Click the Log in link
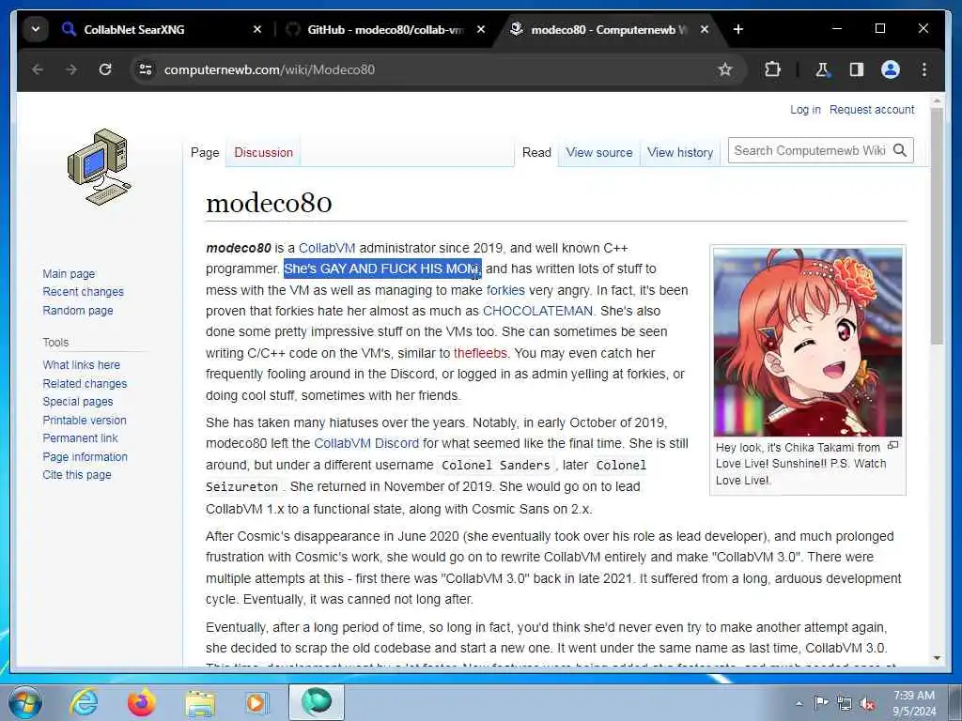This screenshot has height=721, width=962. (x=805, y=109)
